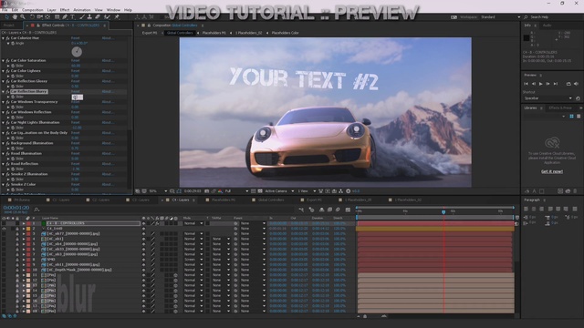The width and height of the screenshot is (584, 328).
Task: Switch Libraries panel to list view
Action: [579, 117]
